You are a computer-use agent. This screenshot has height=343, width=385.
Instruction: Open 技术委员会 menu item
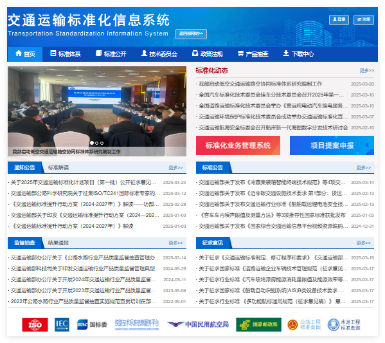[159, 54]
